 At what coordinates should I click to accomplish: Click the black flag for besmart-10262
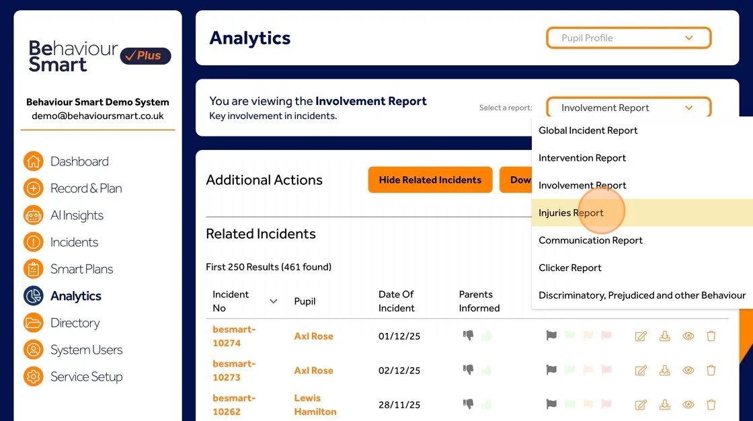click(x=551, y=404)
